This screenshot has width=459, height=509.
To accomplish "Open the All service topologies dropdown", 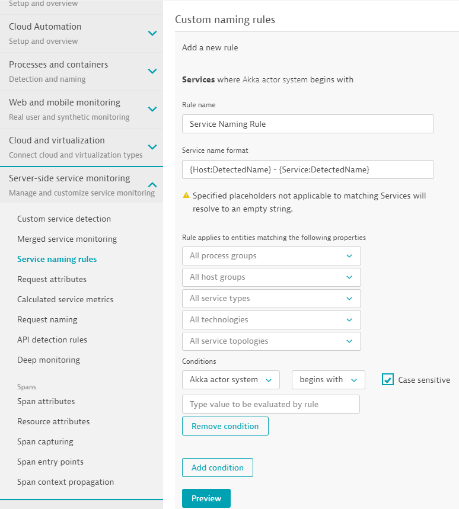I will pos(271,341).
